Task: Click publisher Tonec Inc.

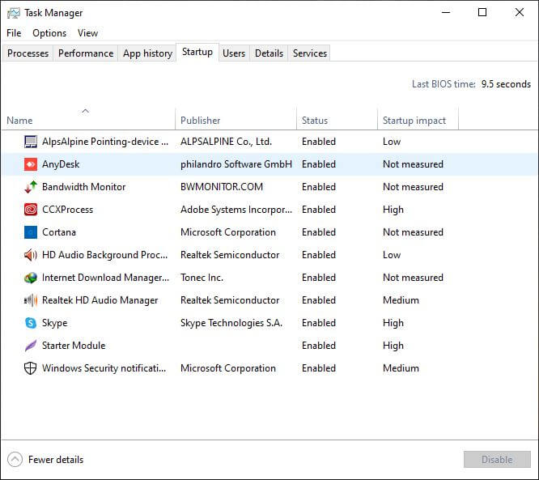Action: [202, 278]
